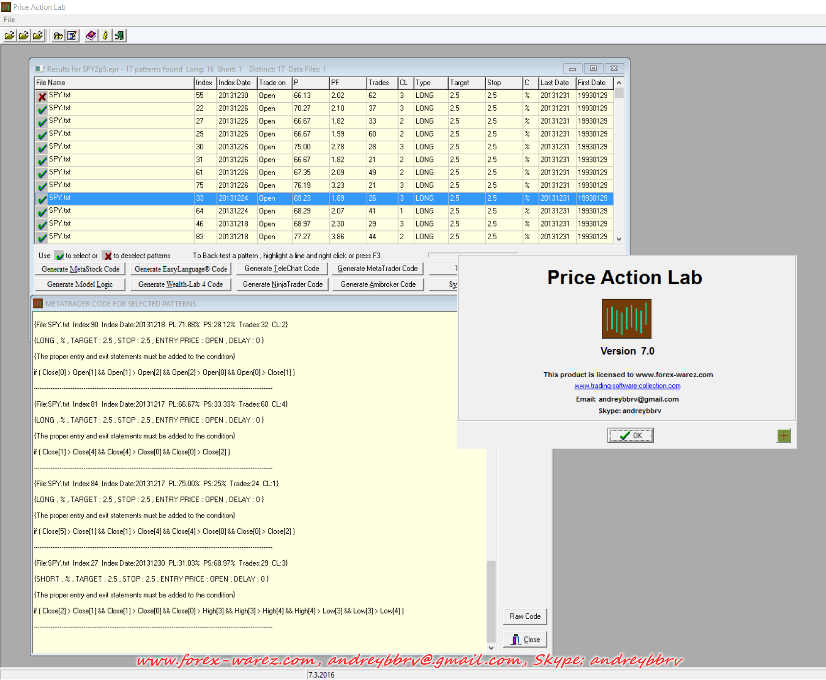
Task: Open the purple help book icon
Action: point(91,36)
